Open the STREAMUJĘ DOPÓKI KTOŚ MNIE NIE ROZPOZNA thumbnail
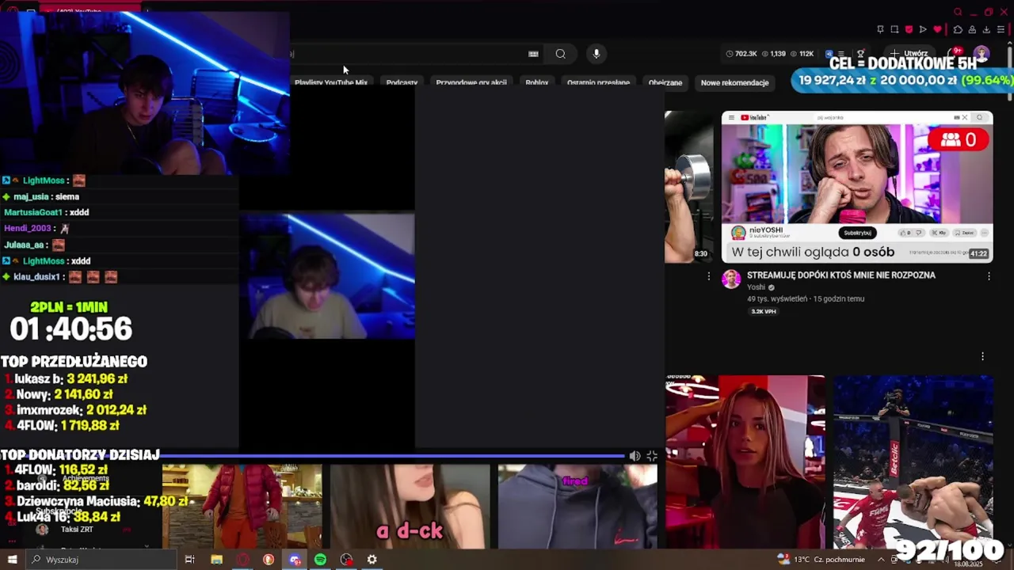The height and width of the screenshot is (570, 1014). [x=857, y=187]
